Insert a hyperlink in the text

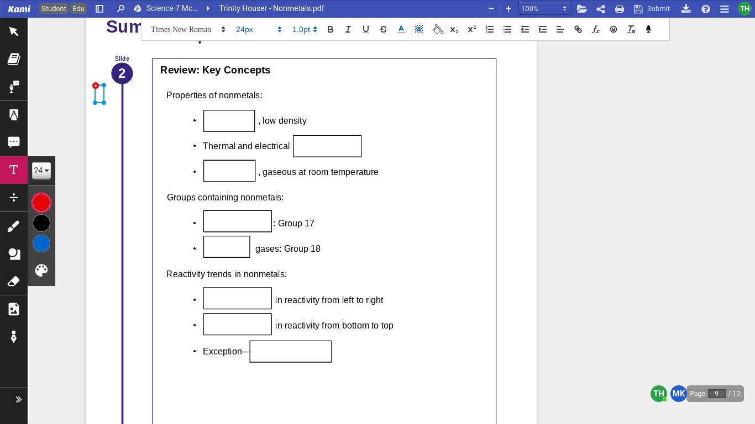578,29
